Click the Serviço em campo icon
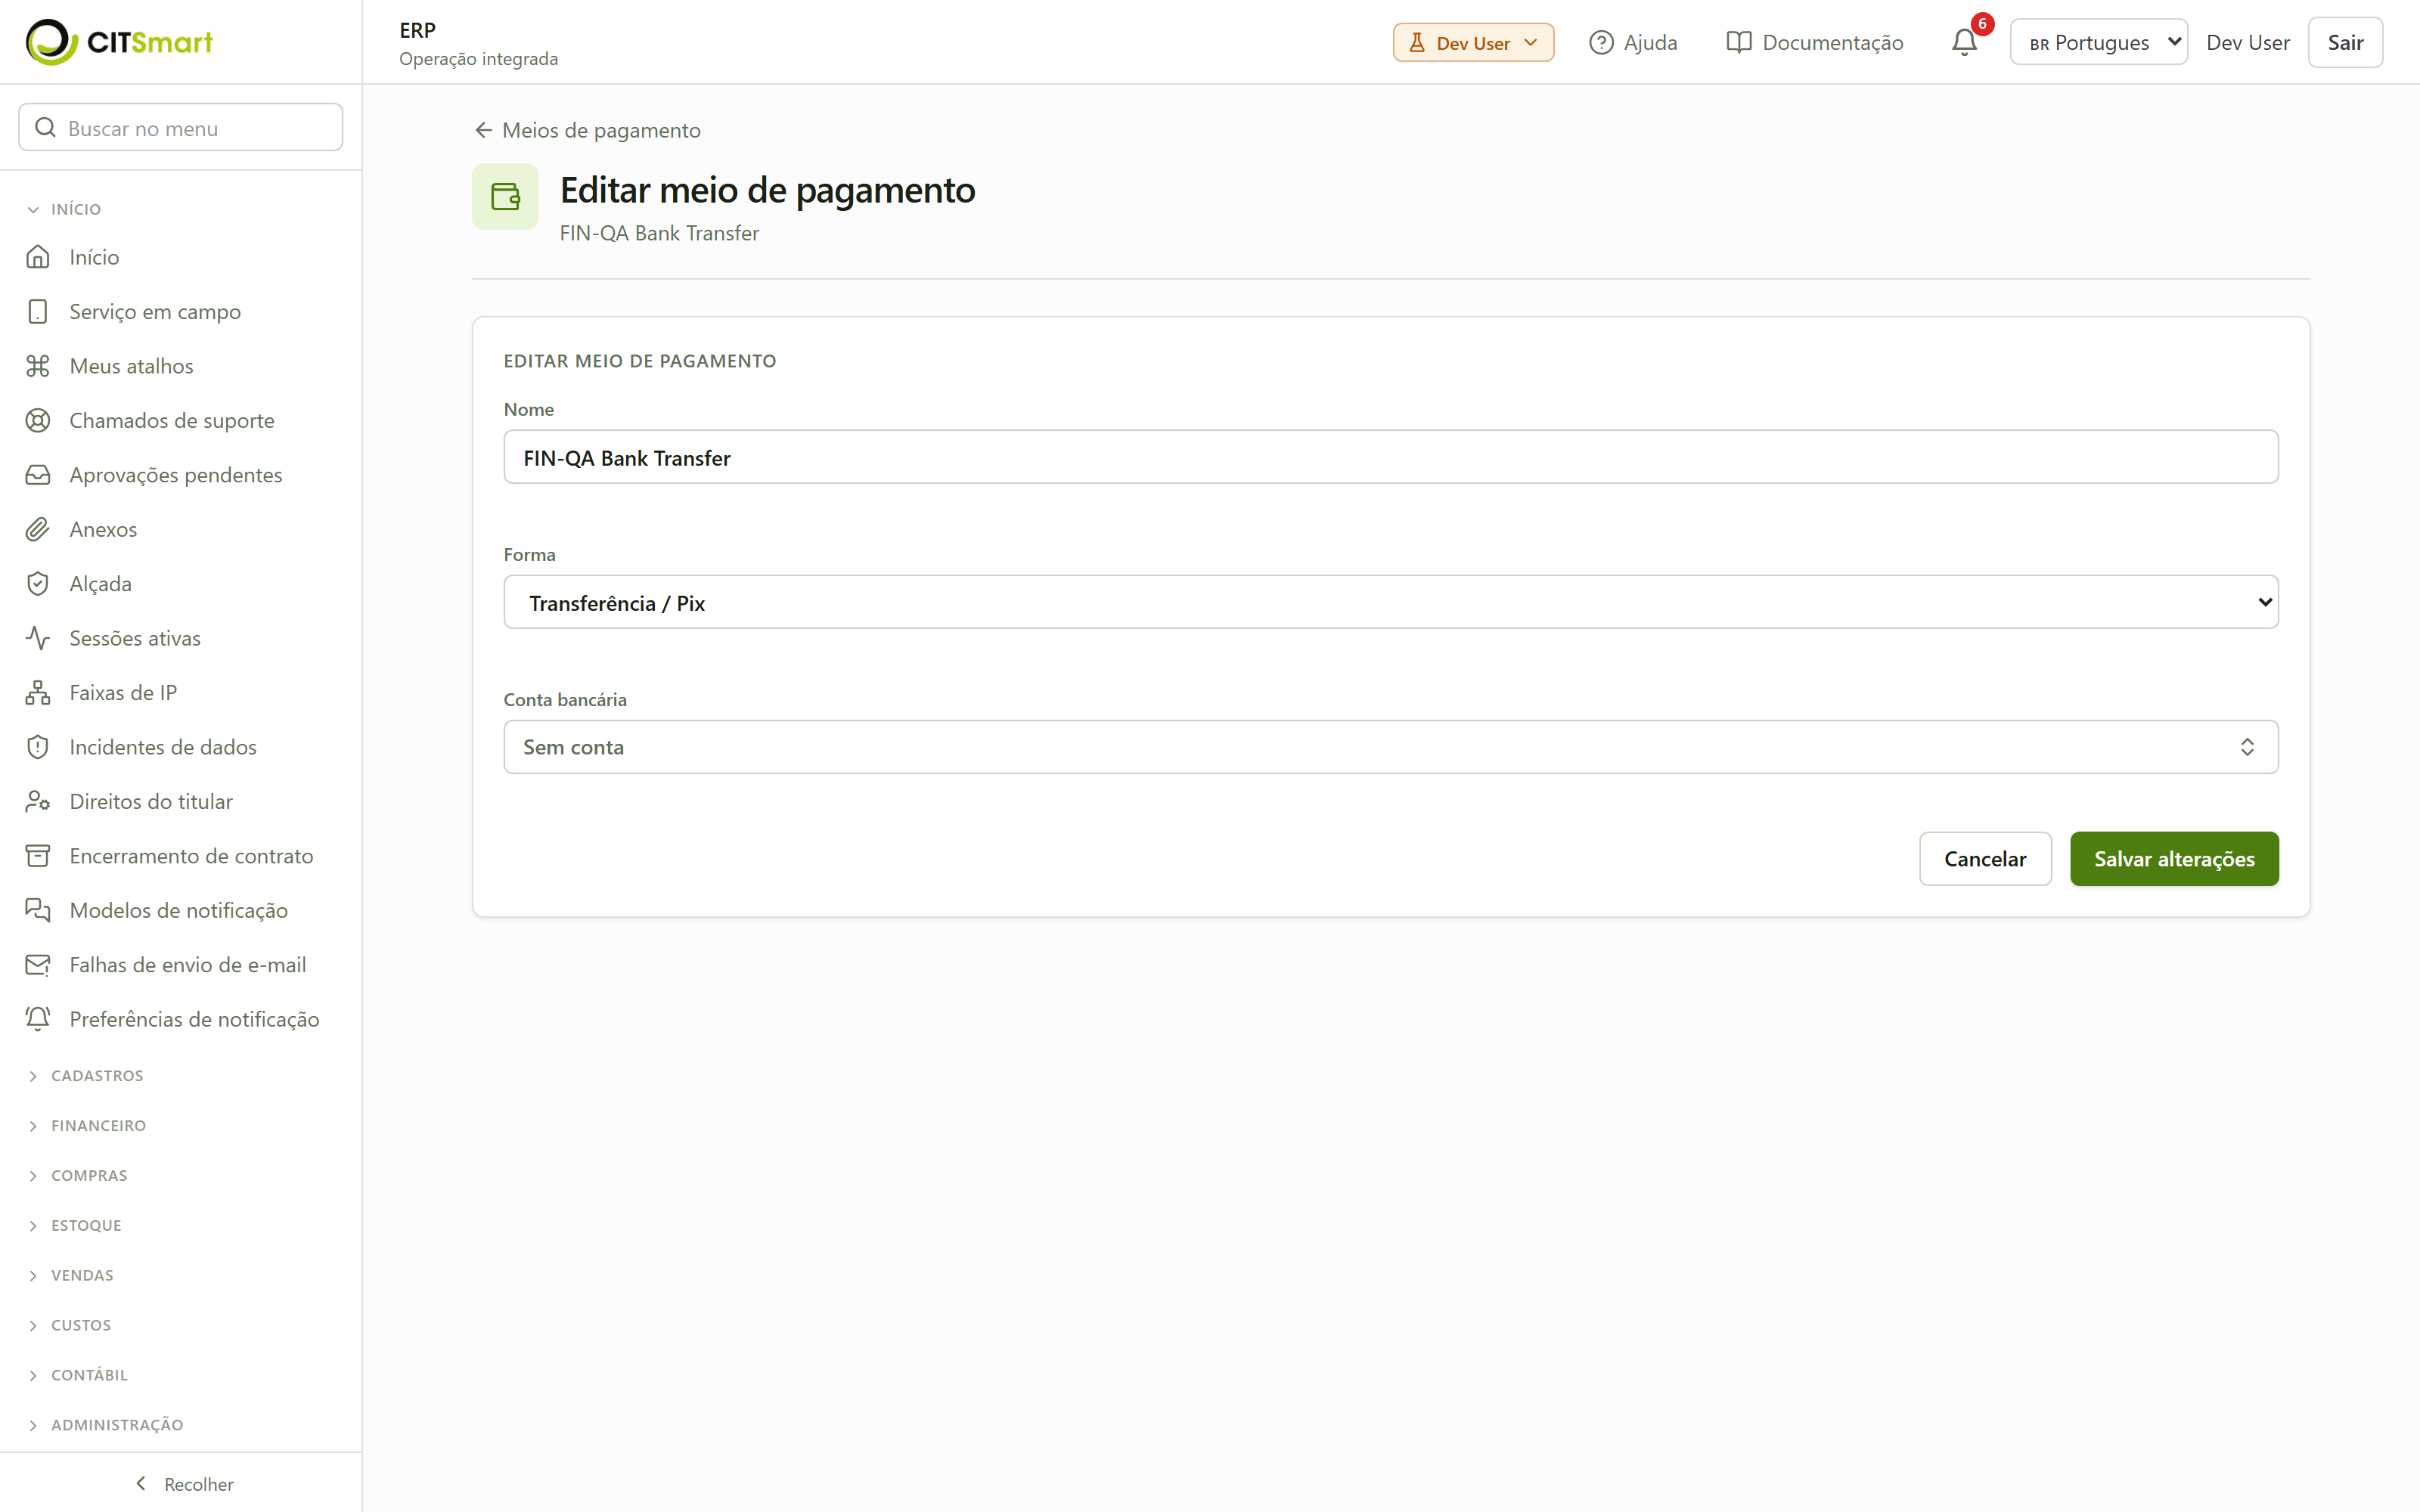The width and height of the screenshot is (2420, 1512). coord(38,312)
